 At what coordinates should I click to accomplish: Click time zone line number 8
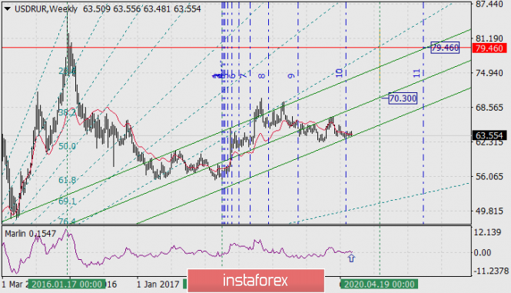tap(261, 76)
